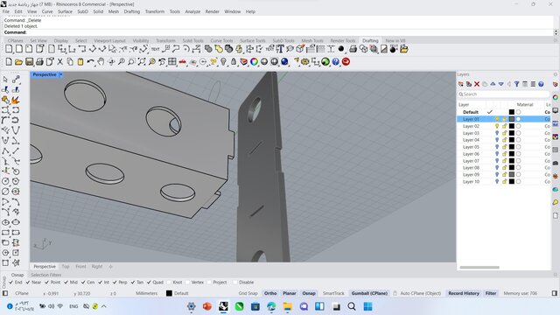Open a file with the folder icon
The image size is (560, 315).
[19, 62]
